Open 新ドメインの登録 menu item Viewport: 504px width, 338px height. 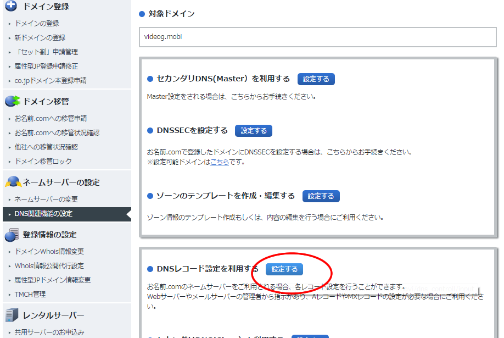(x=40, y=38)
